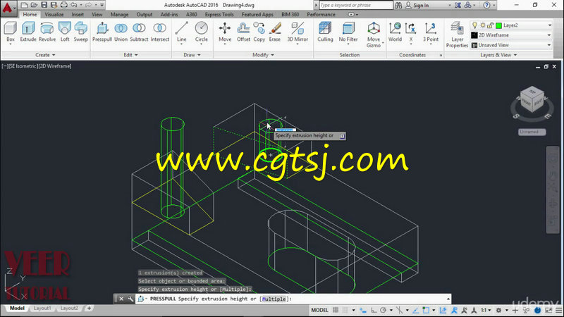564x317 pixels.
Task: Expand the Modify panel
Action: coord(263,55)
